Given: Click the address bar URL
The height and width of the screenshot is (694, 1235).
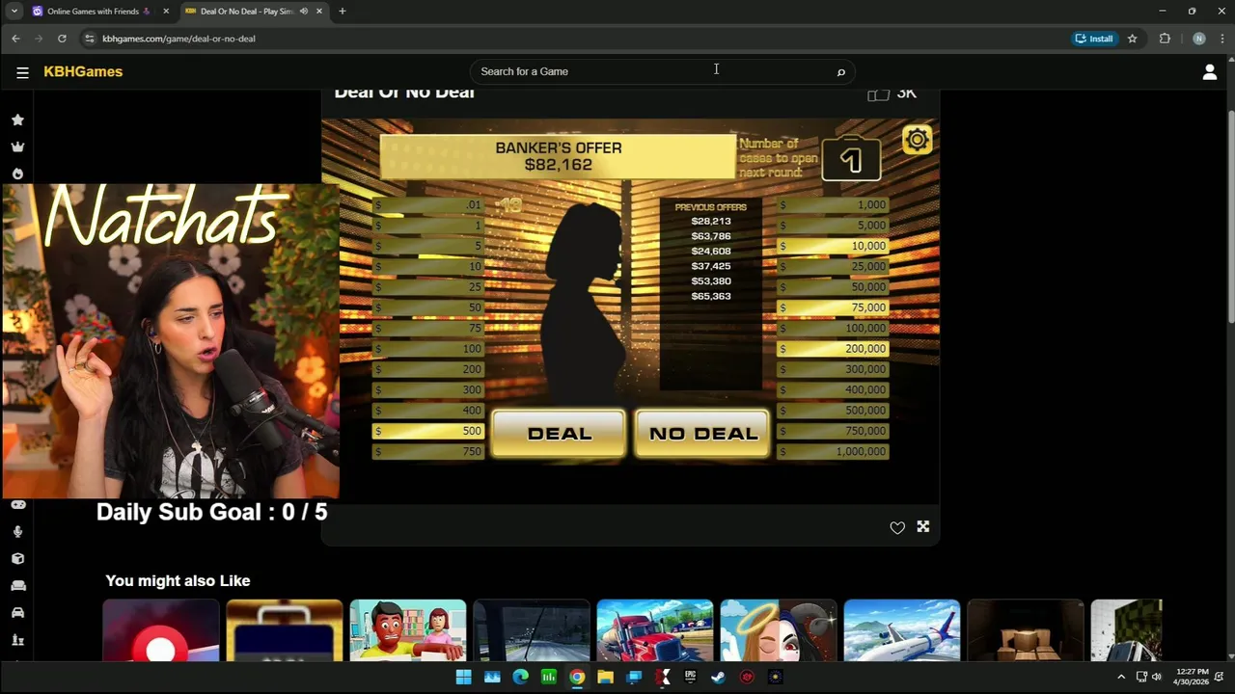Looking at the screenshot, I should (178, 39).
